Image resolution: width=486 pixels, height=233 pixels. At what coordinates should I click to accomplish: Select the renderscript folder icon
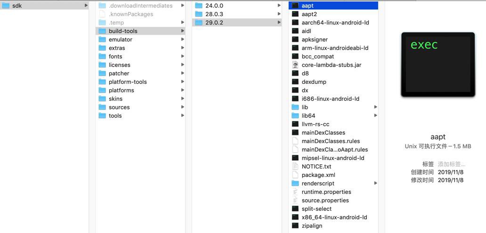295,183
